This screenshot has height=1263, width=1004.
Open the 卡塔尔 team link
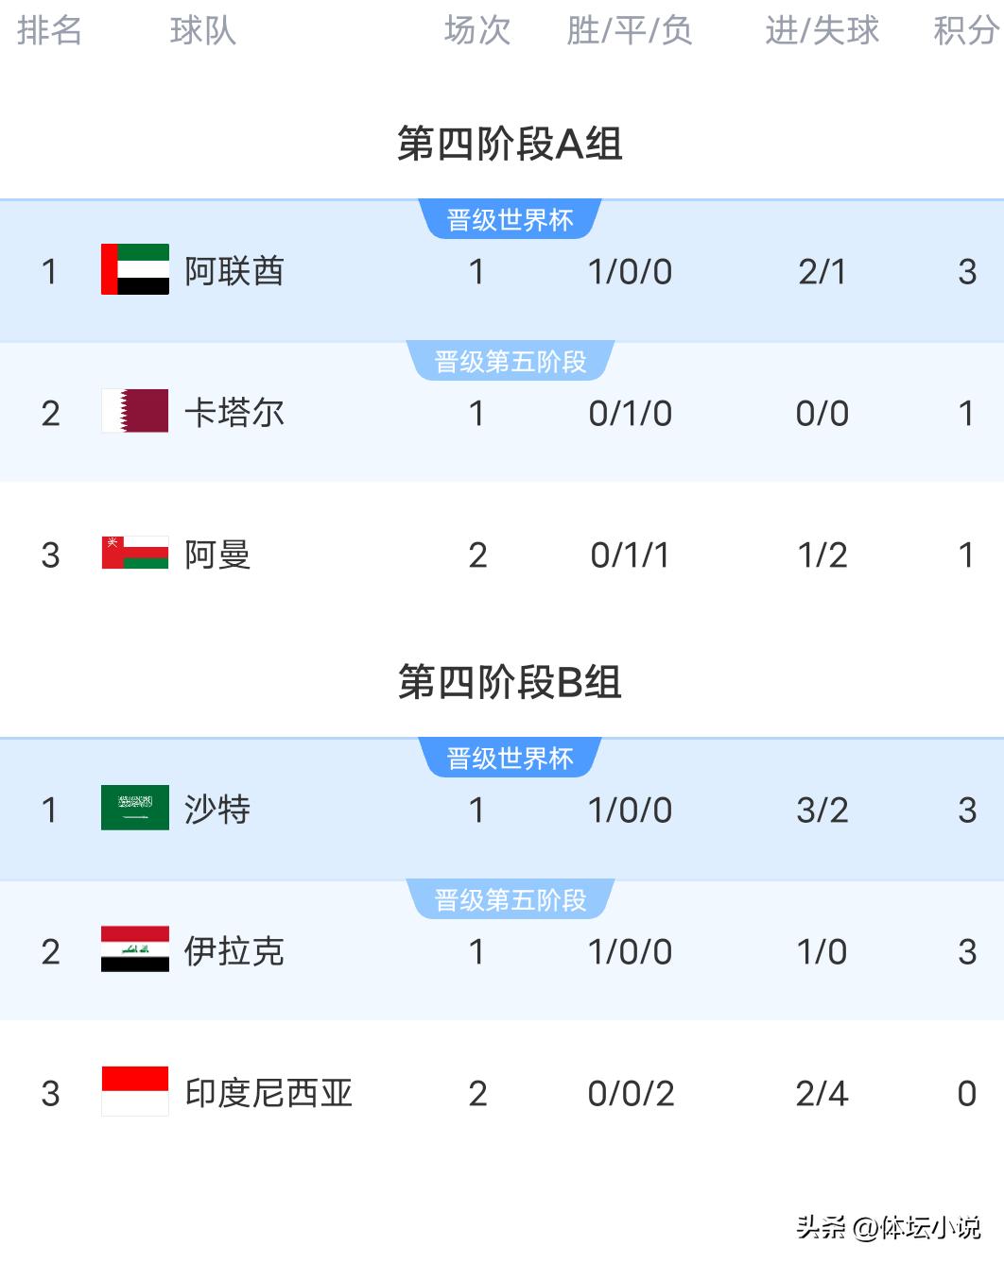[x=234, y=413]
